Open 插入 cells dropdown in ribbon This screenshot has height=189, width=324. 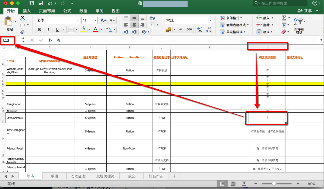tap(265, 18)
